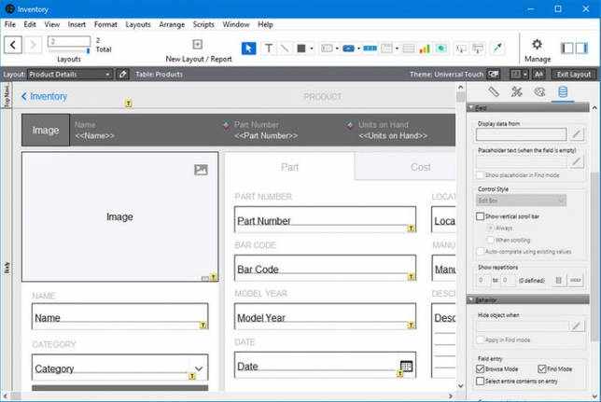The width and height of the screenshot is (601, 402).
Task: Select the Line tool
Action: pyautogui.click(x=285, y=49)
